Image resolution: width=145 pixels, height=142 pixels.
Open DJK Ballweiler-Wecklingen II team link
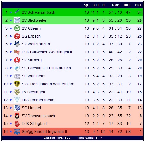point(47,52)
